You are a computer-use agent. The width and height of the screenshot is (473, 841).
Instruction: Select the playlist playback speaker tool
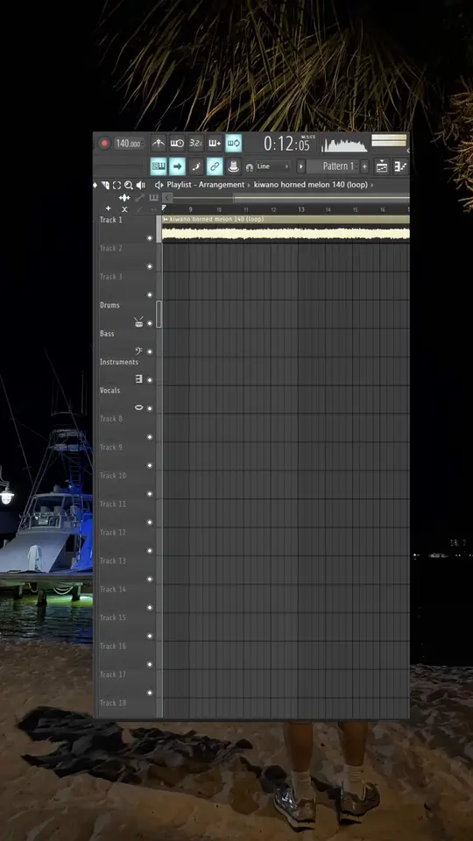click(140, 185)
